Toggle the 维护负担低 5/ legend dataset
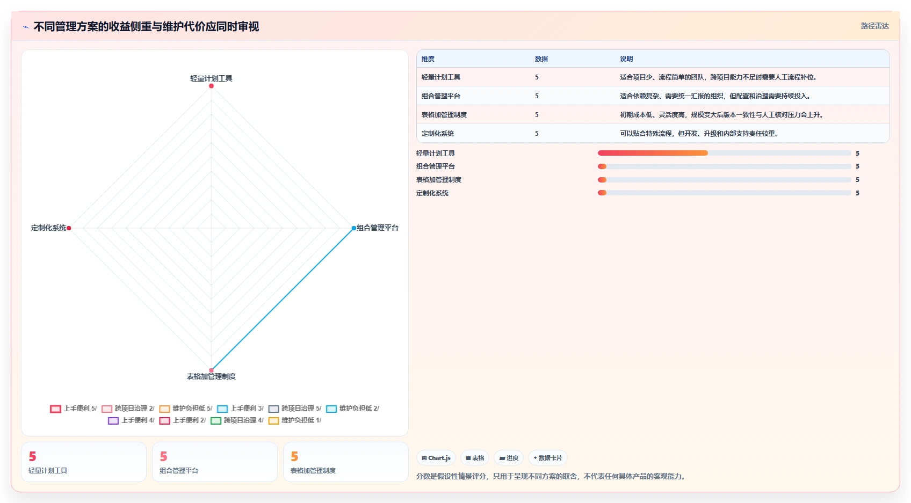 tap(186, 409)
